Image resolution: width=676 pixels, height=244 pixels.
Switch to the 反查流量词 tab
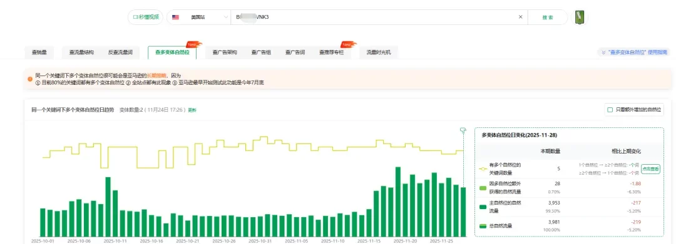120,52
